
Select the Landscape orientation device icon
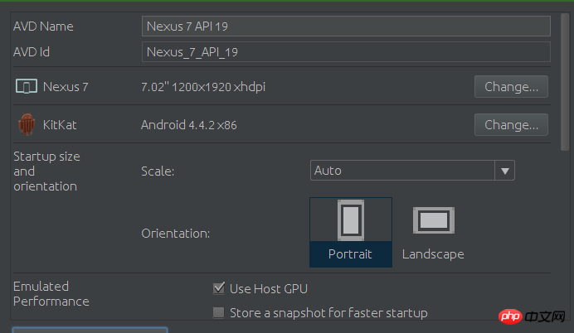(x=434, y=220)
